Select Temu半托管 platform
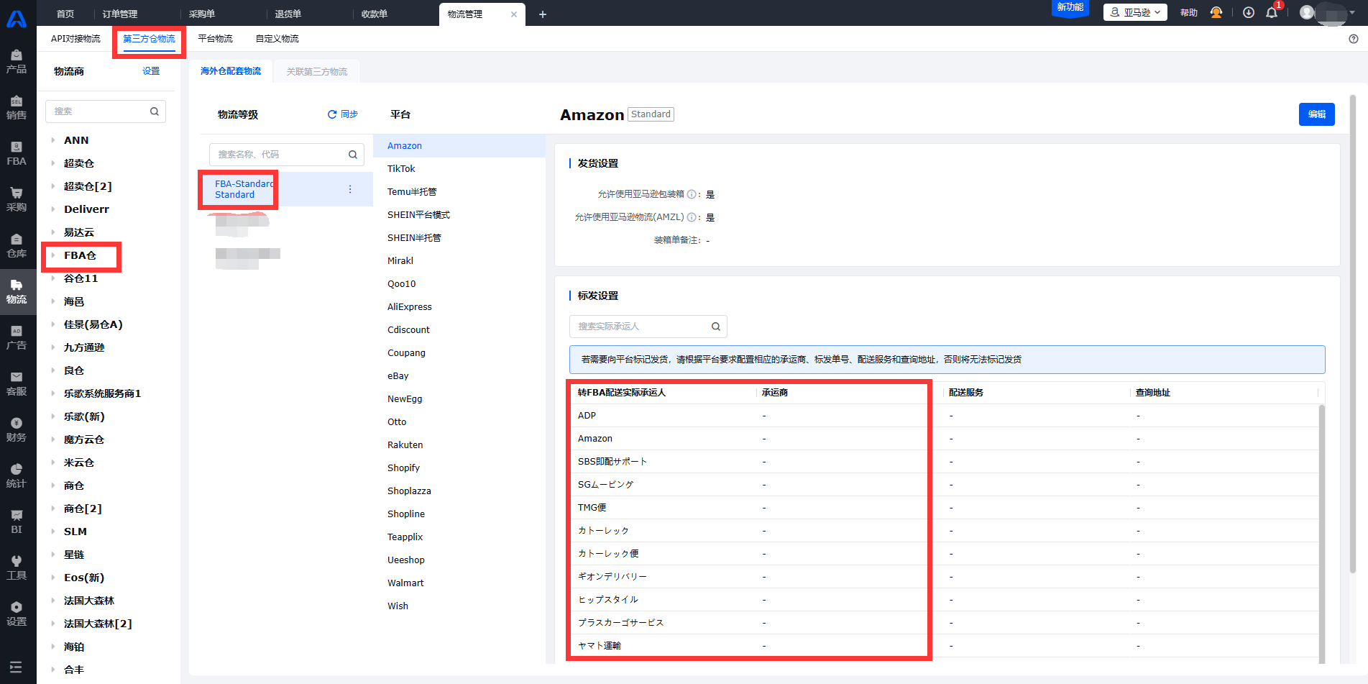The image size is (1368, 684). [x=459, y=192]
